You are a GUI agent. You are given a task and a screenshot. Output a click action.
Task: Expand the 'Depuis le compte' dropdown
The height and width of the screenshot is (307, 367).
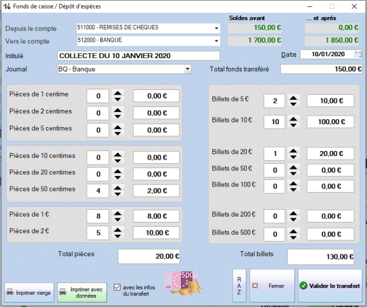pos(217,28)
